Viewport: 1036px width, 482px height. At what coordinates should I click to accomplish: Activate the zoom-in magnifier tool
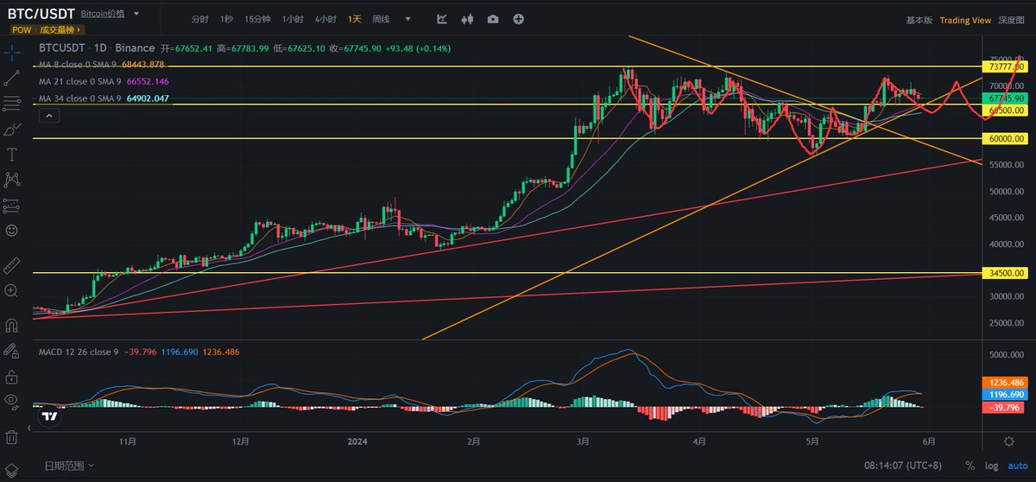pyautogui.click(x=11, y=290)
